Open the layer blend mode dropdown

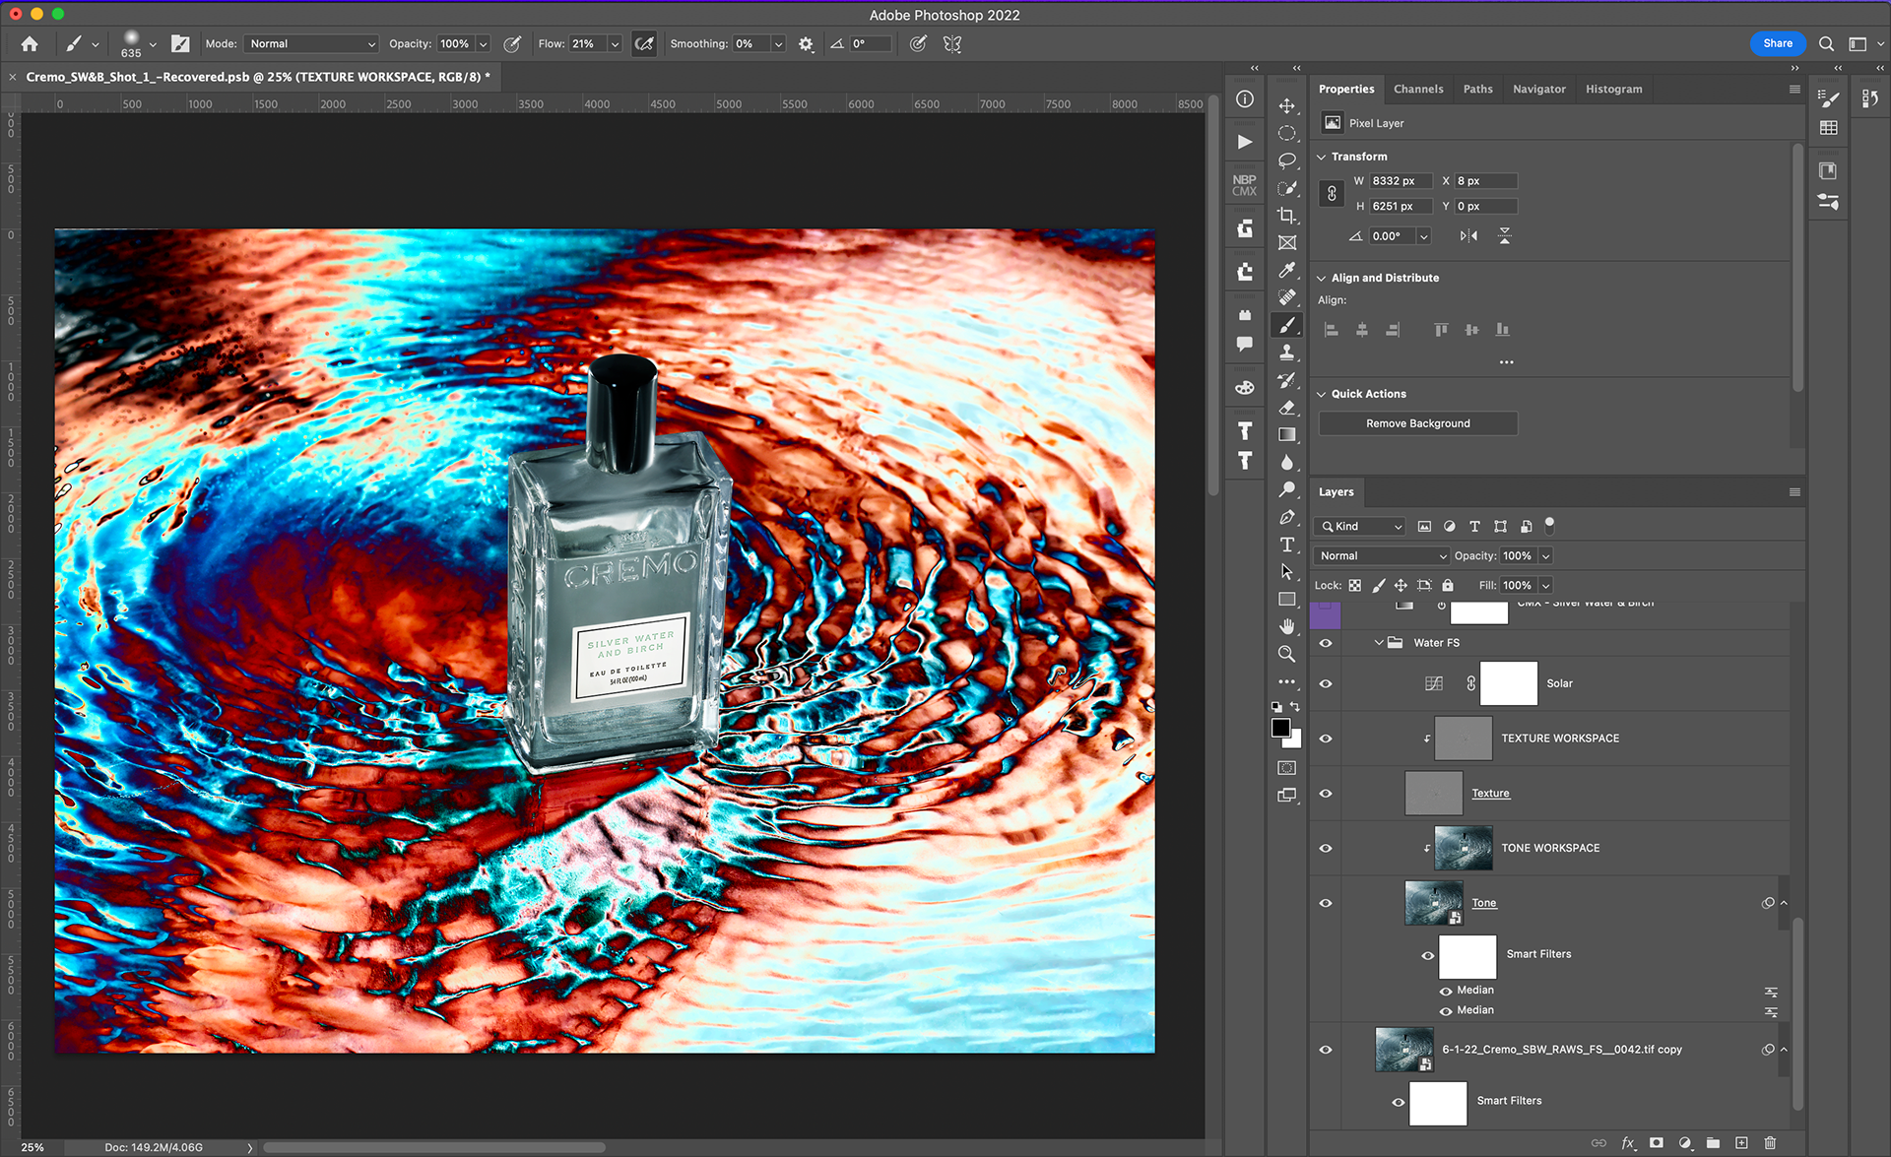pyautogui.click(x=1382, y=556)
